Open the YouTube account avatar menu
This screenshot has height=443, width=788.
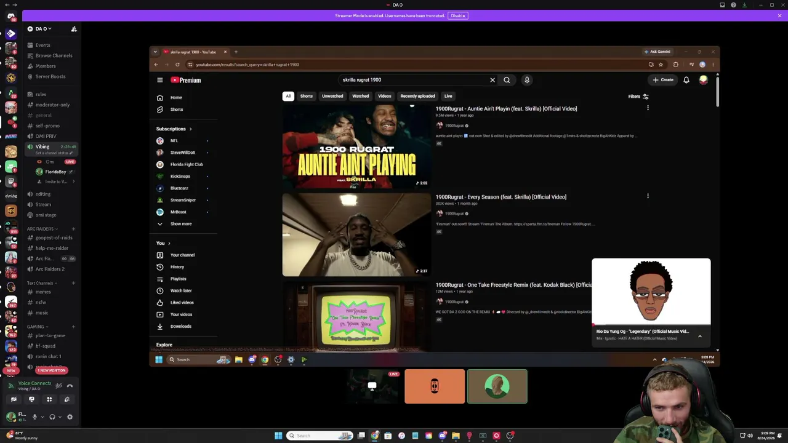pyautogui.click(x=703, y=80)
